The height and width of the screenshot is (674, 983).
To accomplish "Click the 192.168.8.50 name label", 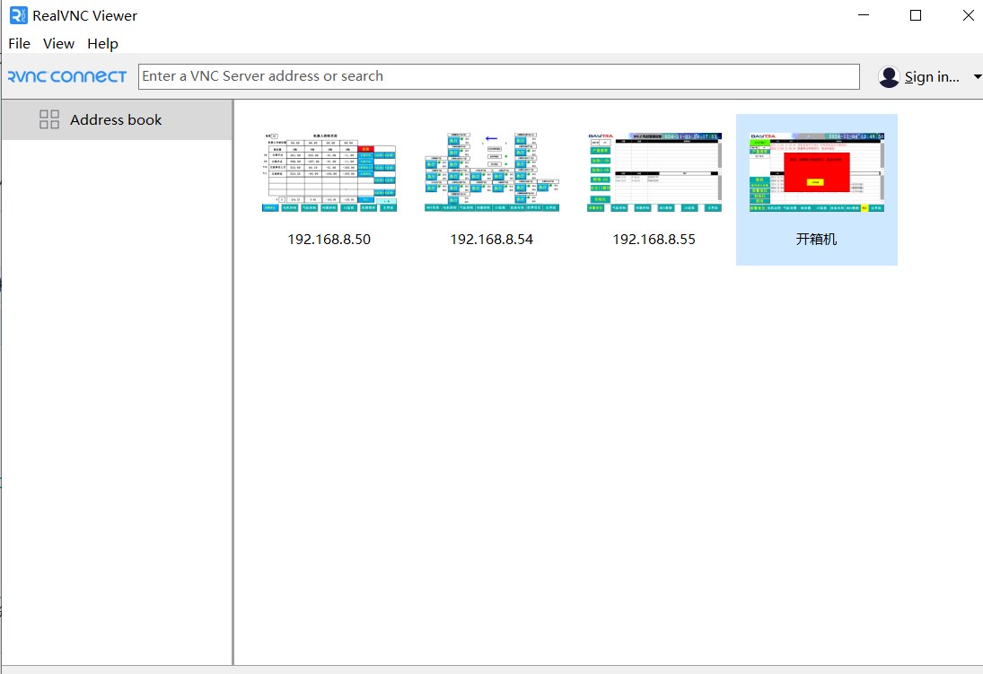I will tap(329, 240).
